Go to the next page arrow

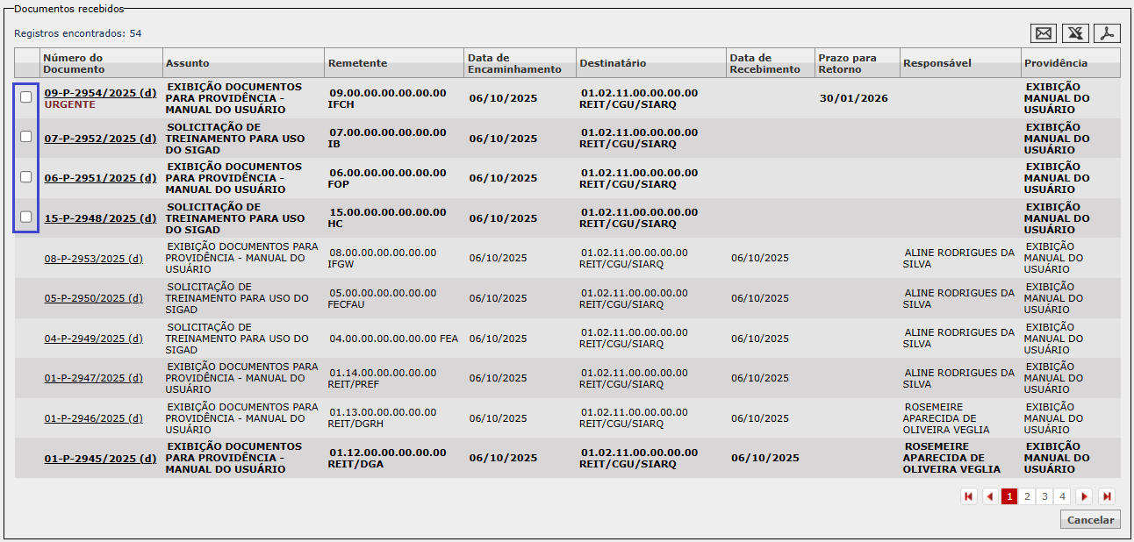(1084, 496)
